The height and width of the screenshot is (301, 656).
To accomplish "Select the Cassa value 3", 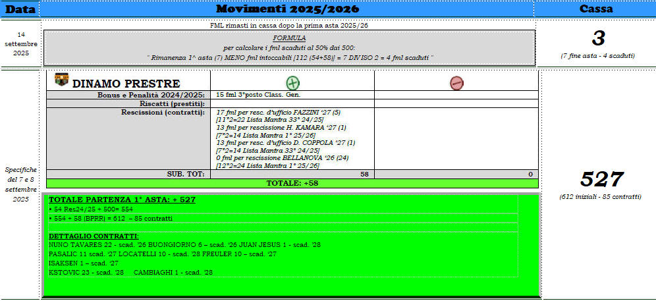I will point(597,38).
